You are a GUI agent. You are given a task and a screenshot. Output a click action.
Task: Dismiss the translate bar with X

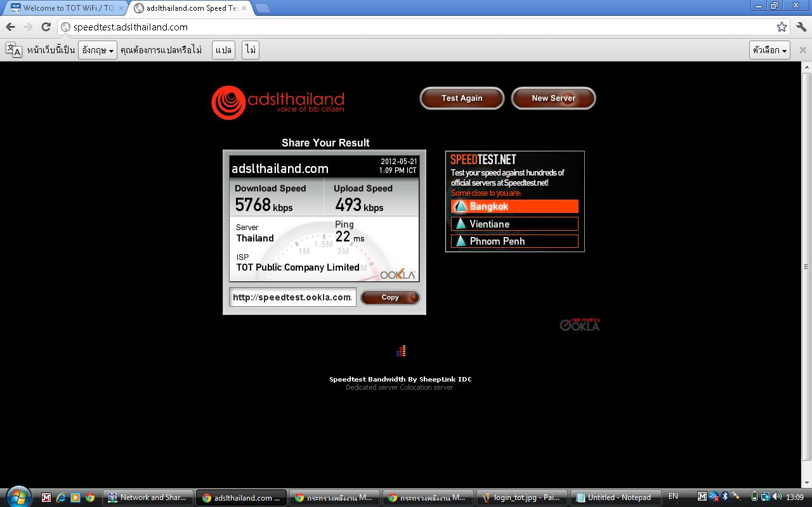(802, 50)
